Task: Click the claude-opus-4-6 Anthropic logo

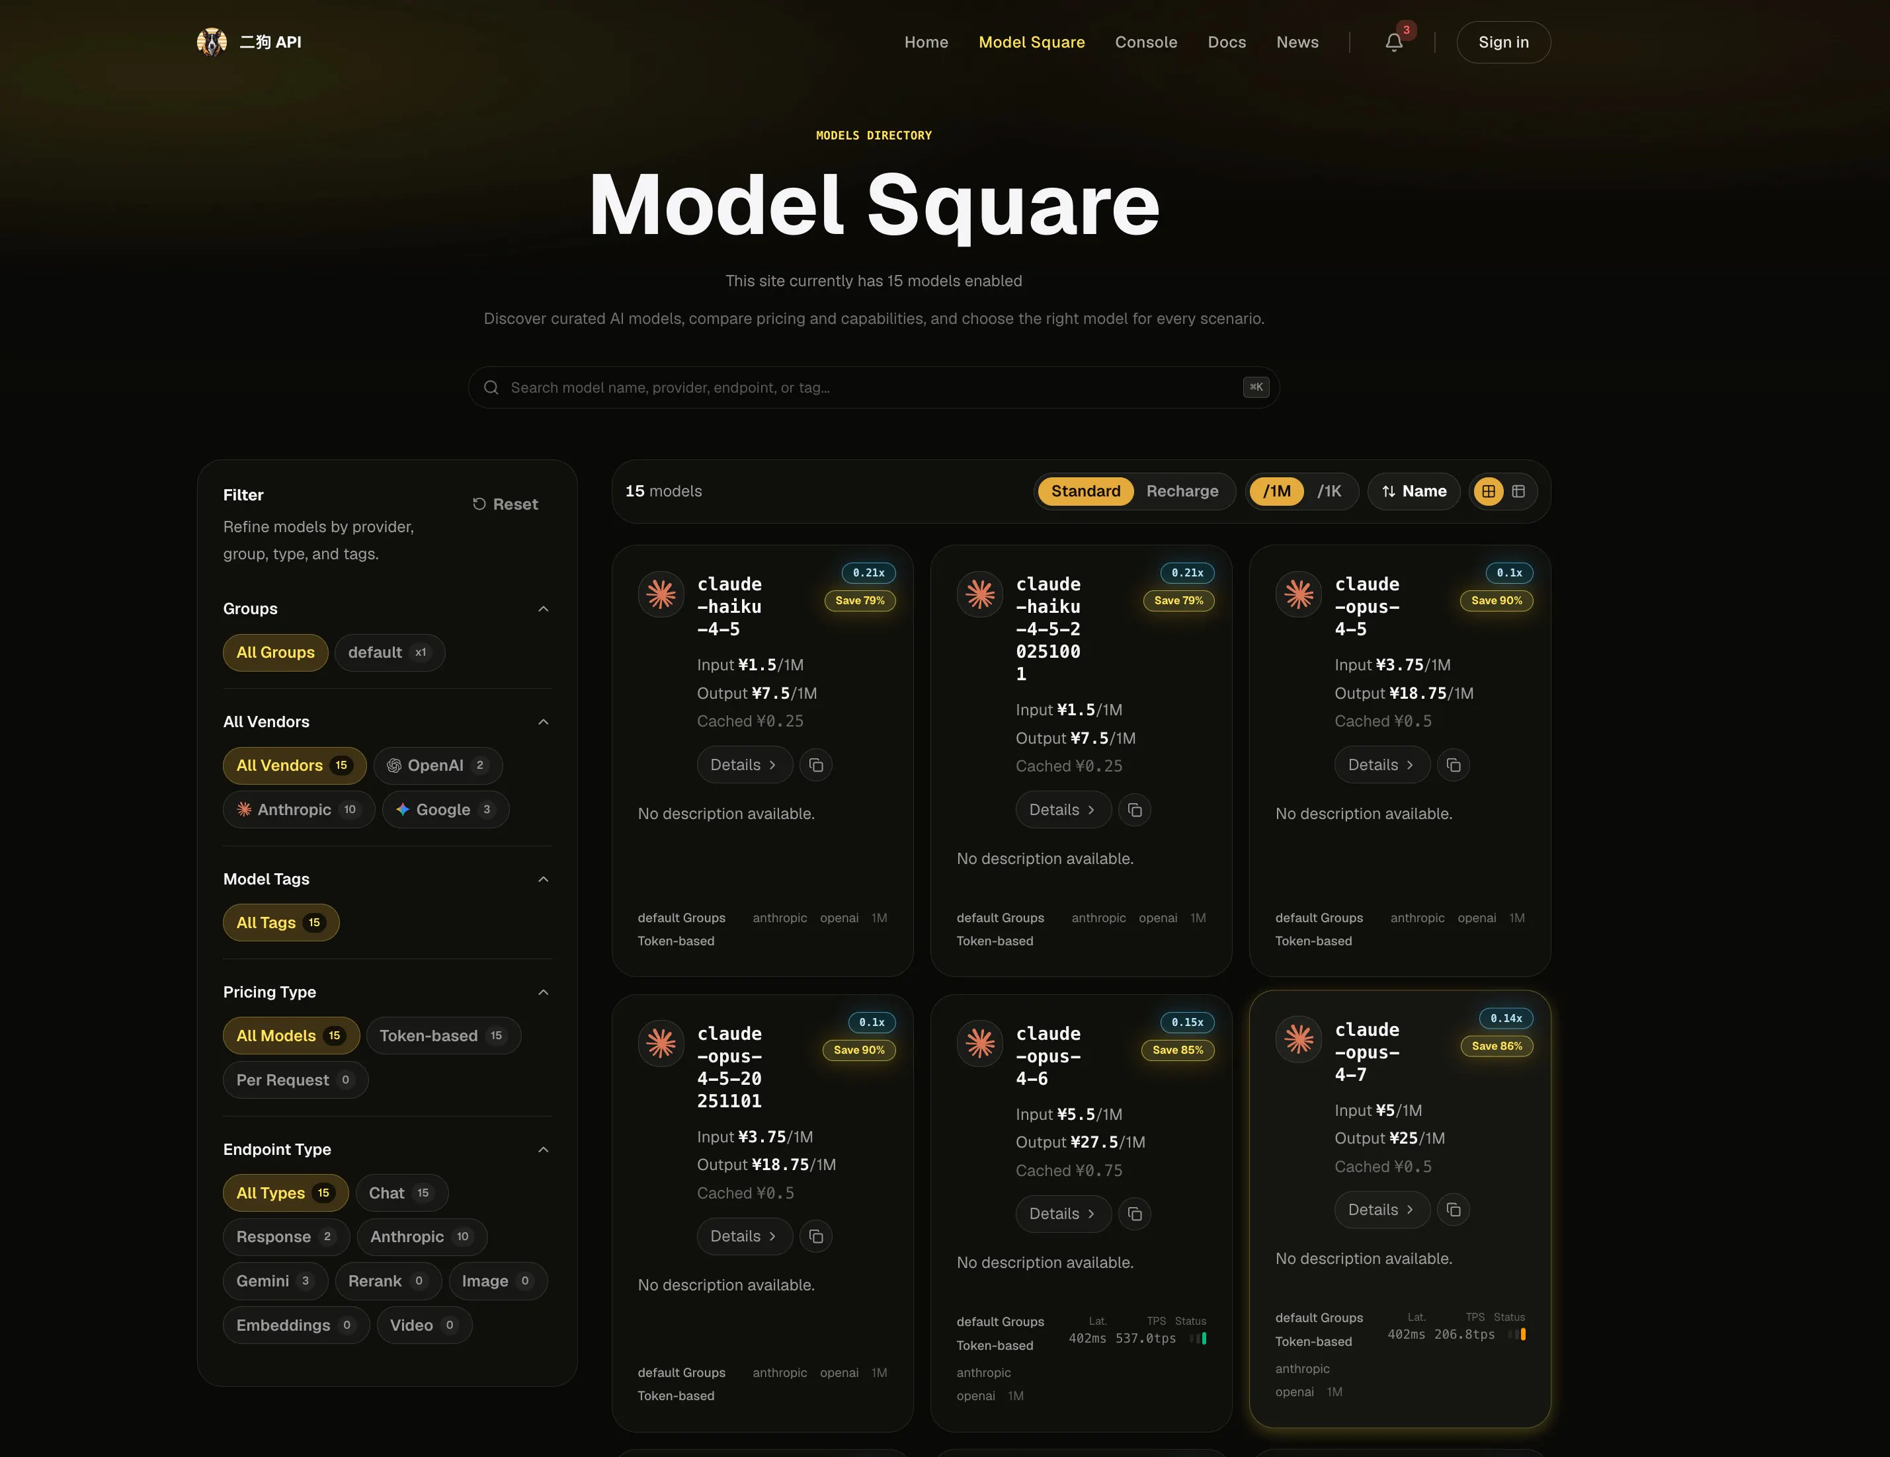Action: [x=979, y=1043]
